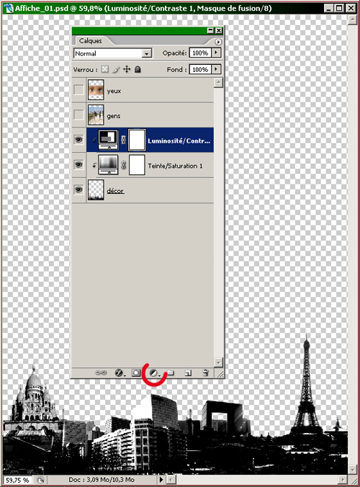Select the décor layer
Image resolution: width=360 pixels, height=487 pixels.
coord(143,190)
